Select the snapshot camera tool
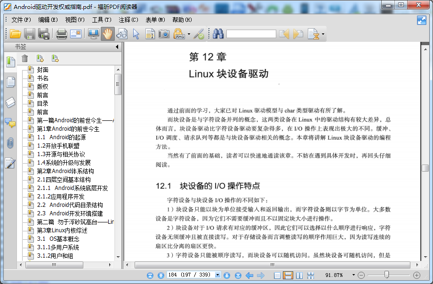Image resolution: width=433 pixels, height=284 pixels. (x=164, y=34)
